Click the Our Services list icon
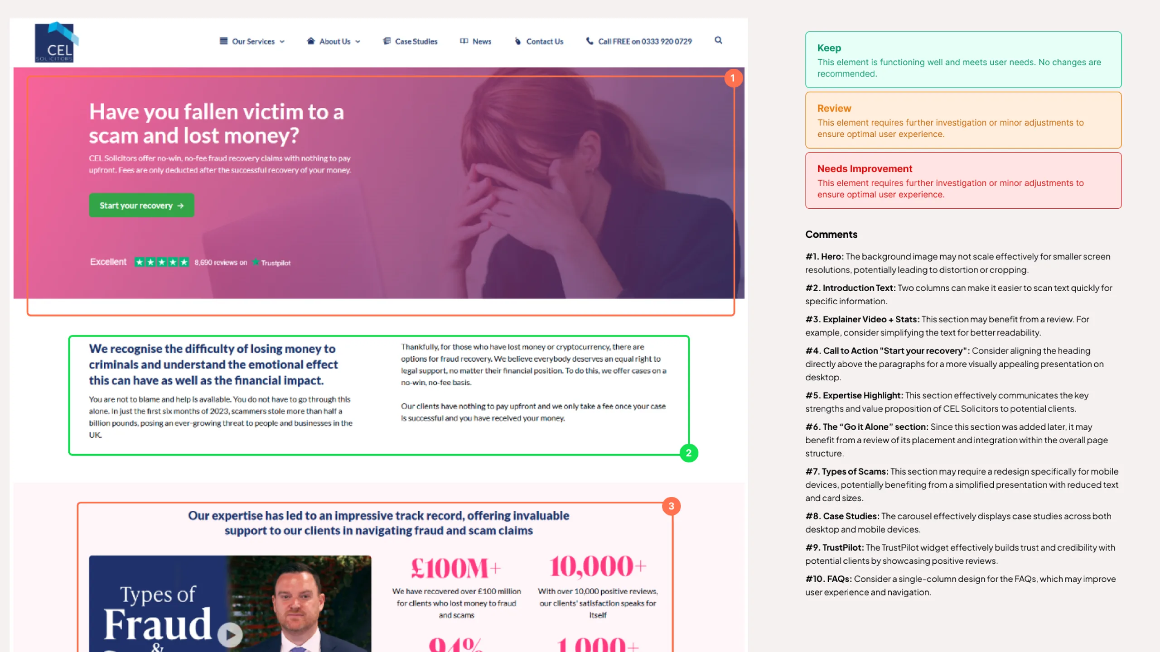 click(223, 41)
